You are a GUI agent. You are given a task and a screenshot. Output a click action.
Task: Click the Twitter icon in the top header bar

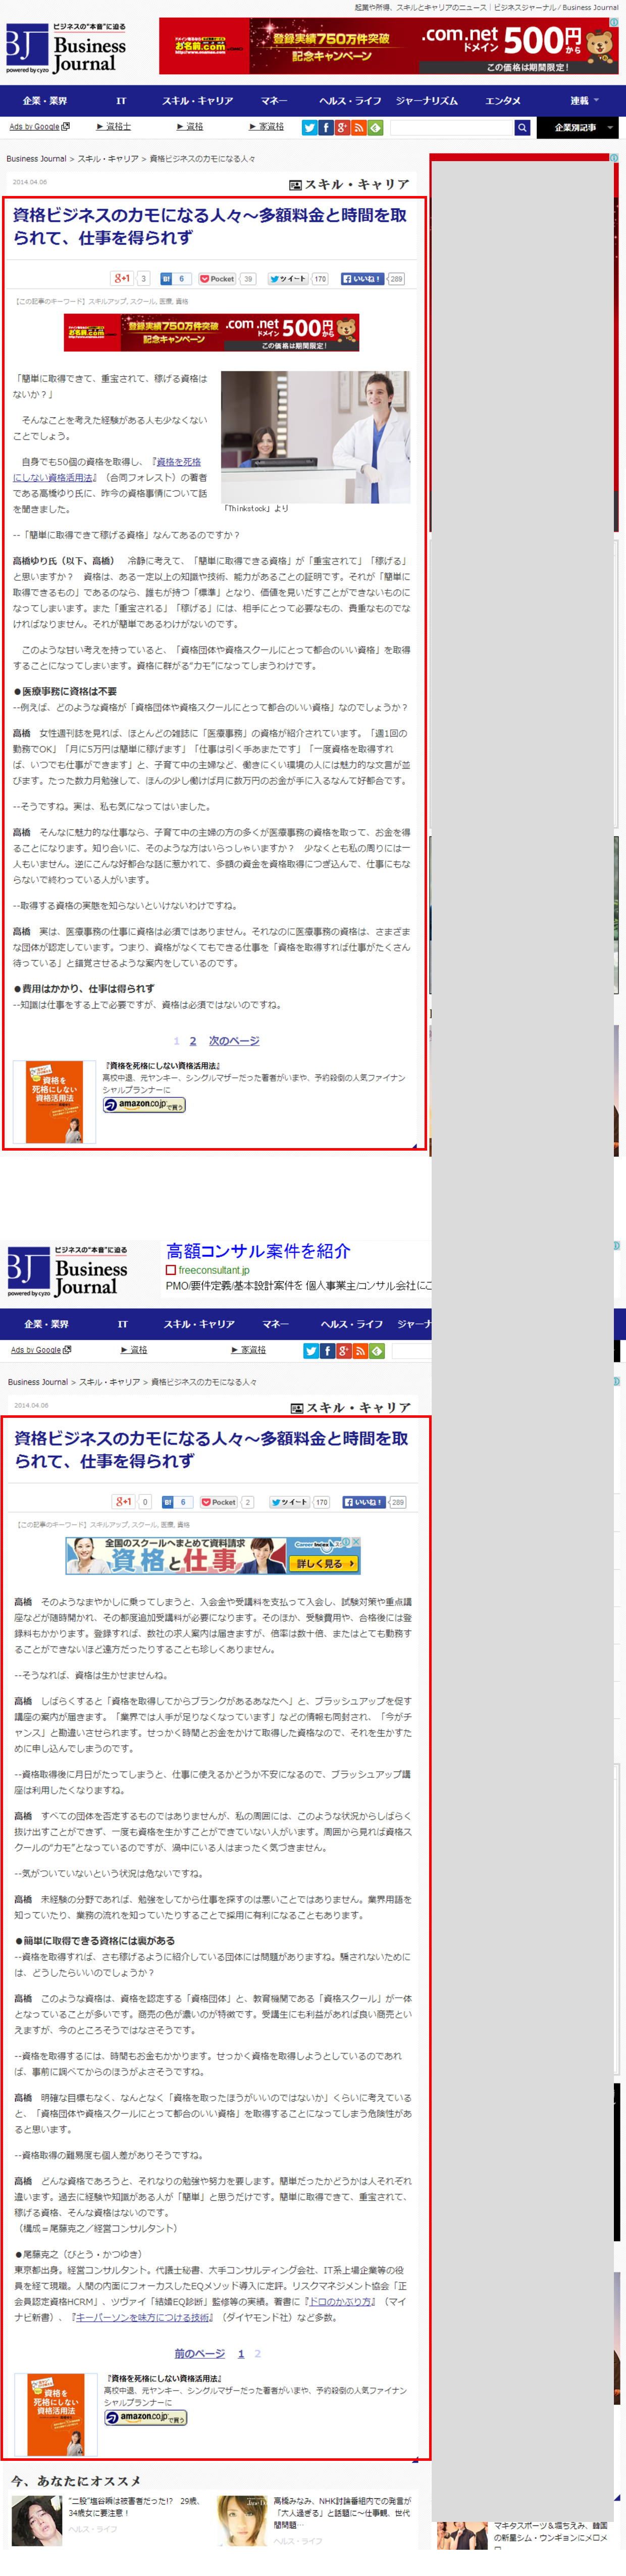click(x=309, y=128)
